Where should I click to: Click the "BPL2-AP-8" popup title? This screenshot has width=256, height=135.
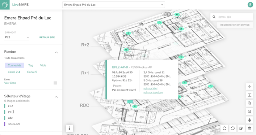point(120,67)
